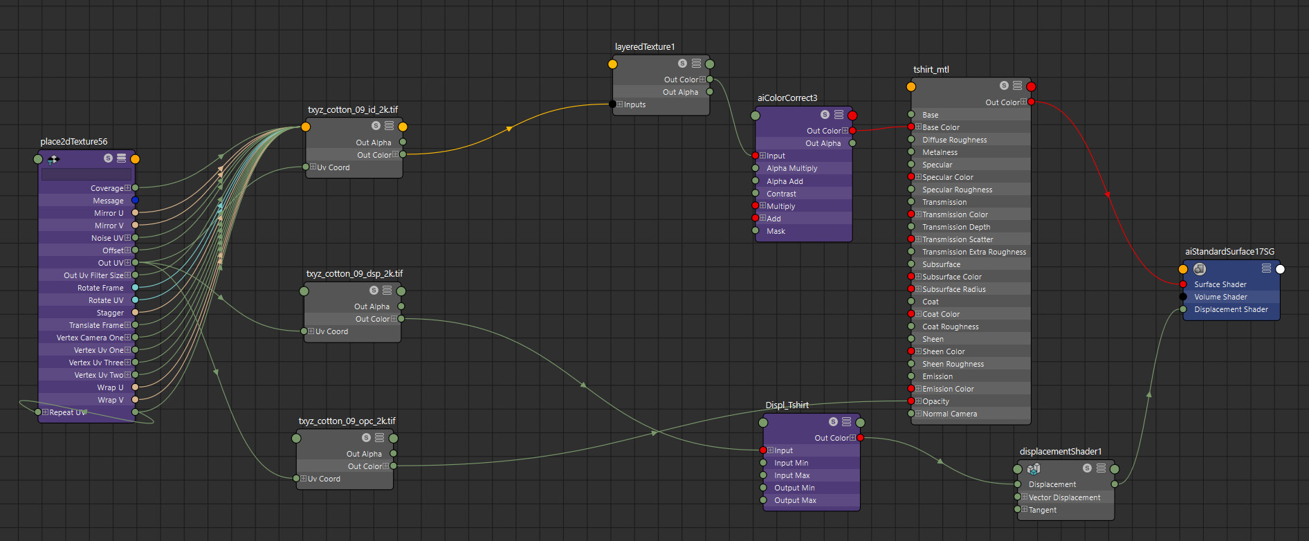Viewport: 1309px width, 541px height.
Task: Expand Multiply attribute on aiColorCorrect3
Action: (762, 205)
